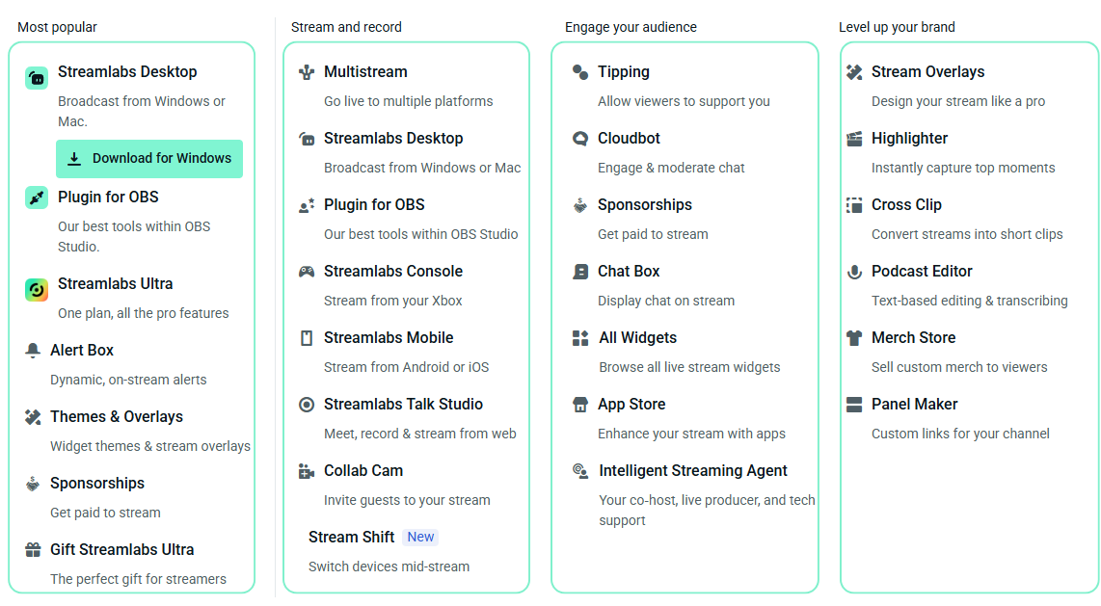Click the All Widgets grid icon
This screenshot has height=606, width=1101.
click(x=579, y=337)
